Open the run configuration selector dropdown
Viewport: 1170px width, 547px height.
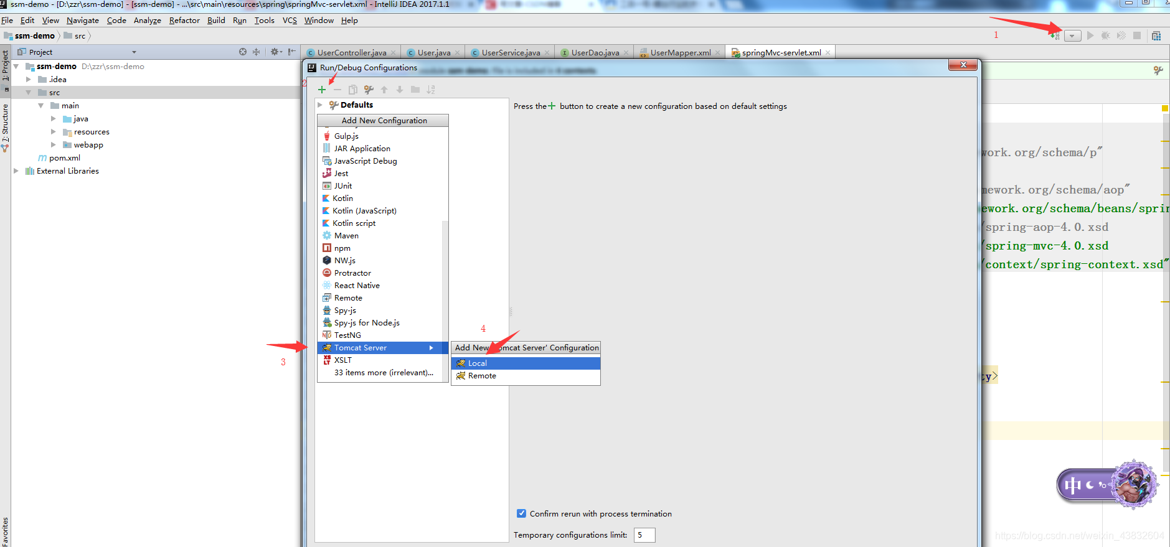pos(1072,36)
